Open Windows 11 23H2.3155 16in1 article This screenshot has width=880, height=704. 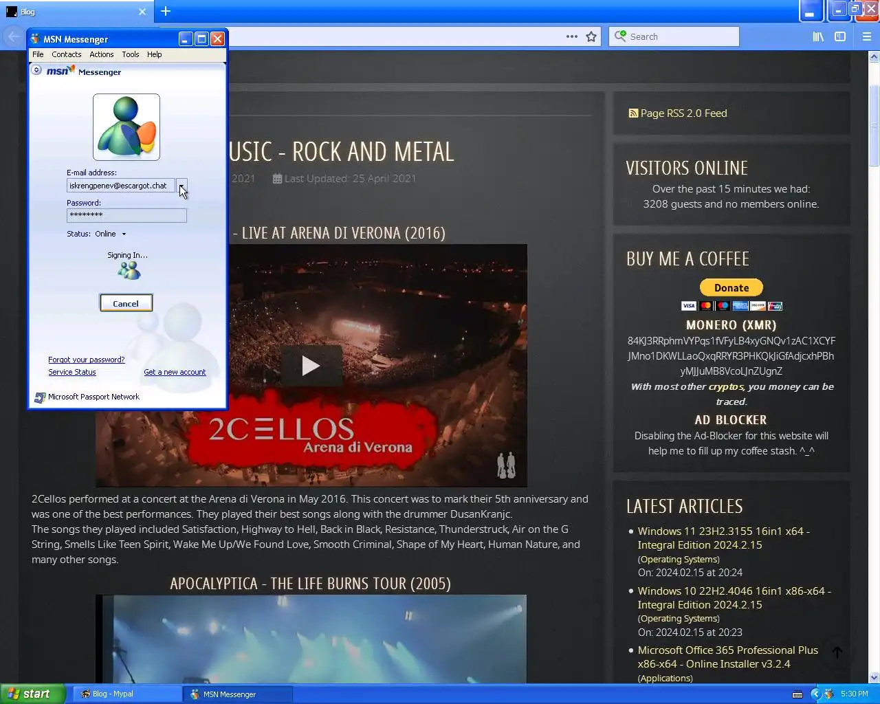click(723, 538)
